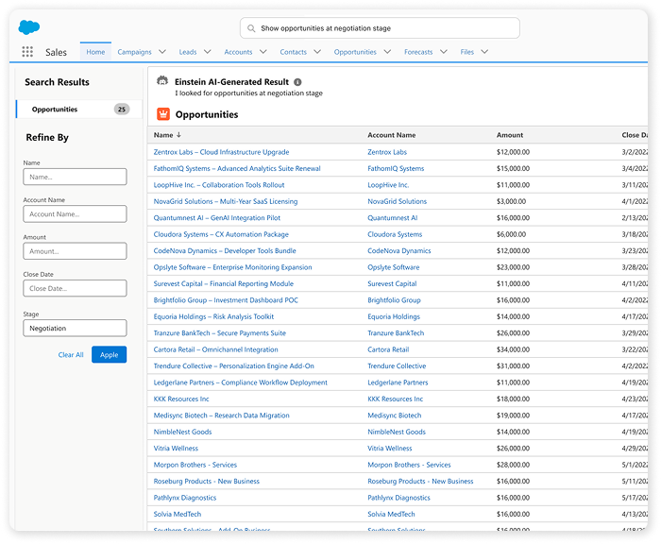The width and height of the screenshot is (661, 544).
Task: Click the Clear All link
Action: (71, 355)
